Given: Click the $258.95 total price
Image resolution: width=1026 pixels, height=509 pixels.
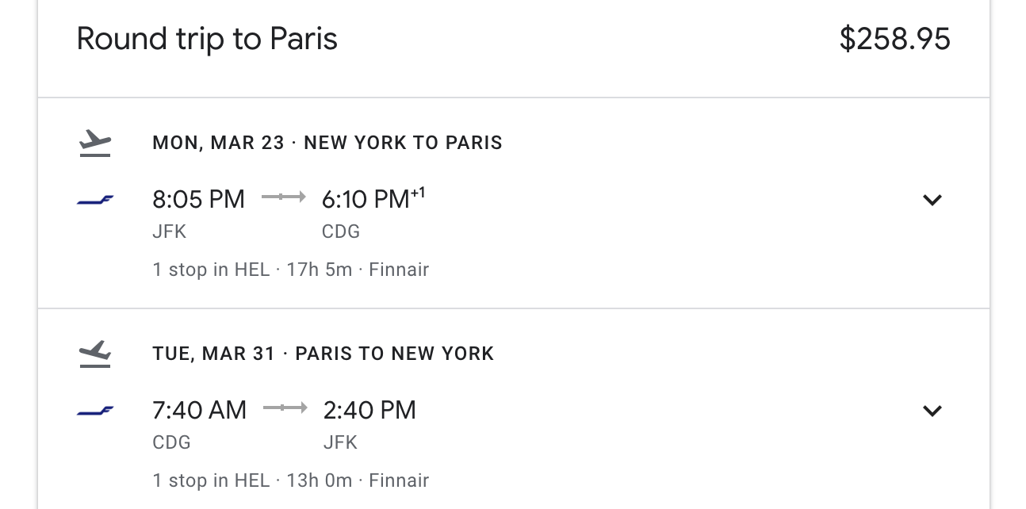Looking at the screenshot, I should point(894,39).
